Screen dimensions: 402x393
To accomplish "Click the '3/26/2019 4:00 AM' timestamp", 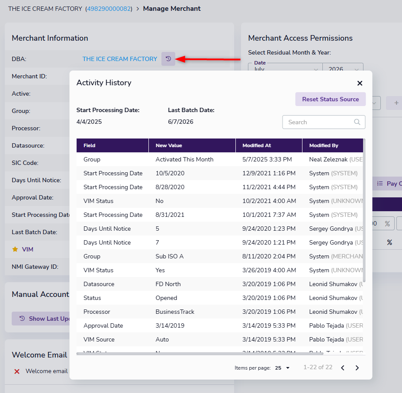I will [269, 270].
